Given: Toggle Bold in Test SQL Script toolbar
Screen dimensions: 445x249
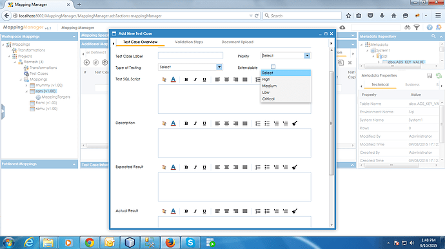Looking at the screenshot, I should pos(186,80).
